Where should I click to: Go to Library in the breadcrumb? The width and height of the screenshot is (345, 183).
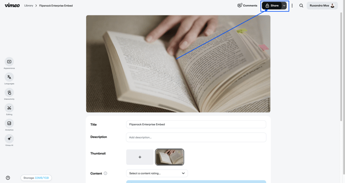click(x=29, y=6)
